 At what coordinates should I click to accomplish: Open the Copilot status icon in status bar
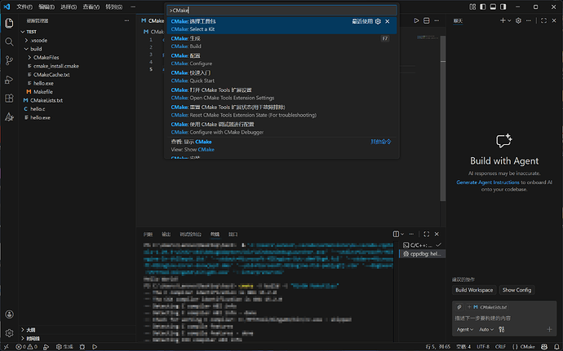click(x=544, y=347)
